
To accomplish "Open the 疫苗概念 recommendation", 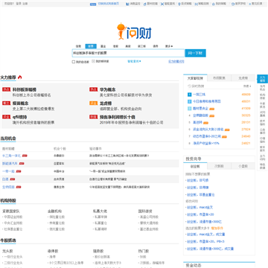I will (x=20, y=103).
